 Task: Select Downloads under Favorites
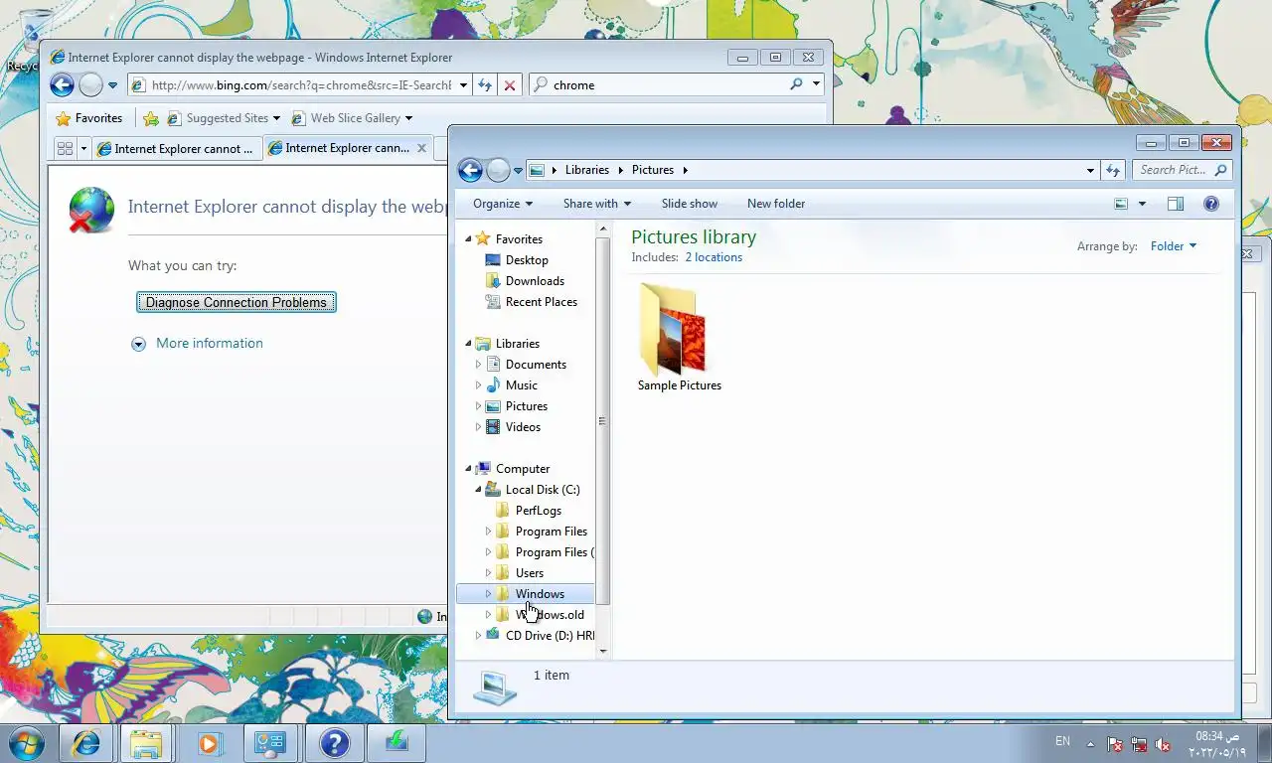535,281
